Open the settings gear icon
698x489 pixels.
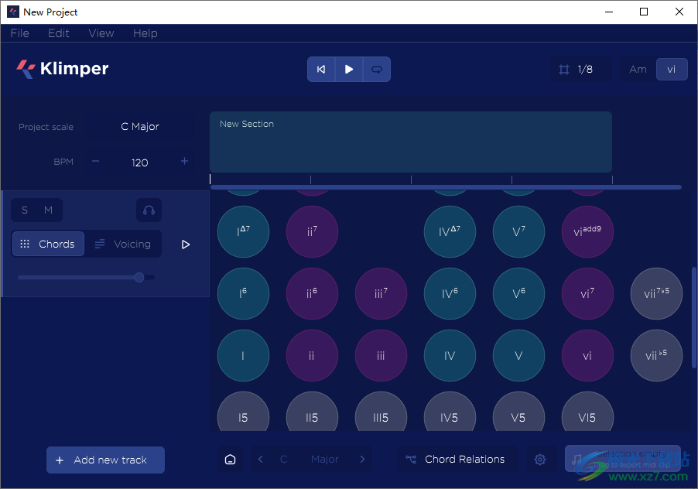(540, 460)
